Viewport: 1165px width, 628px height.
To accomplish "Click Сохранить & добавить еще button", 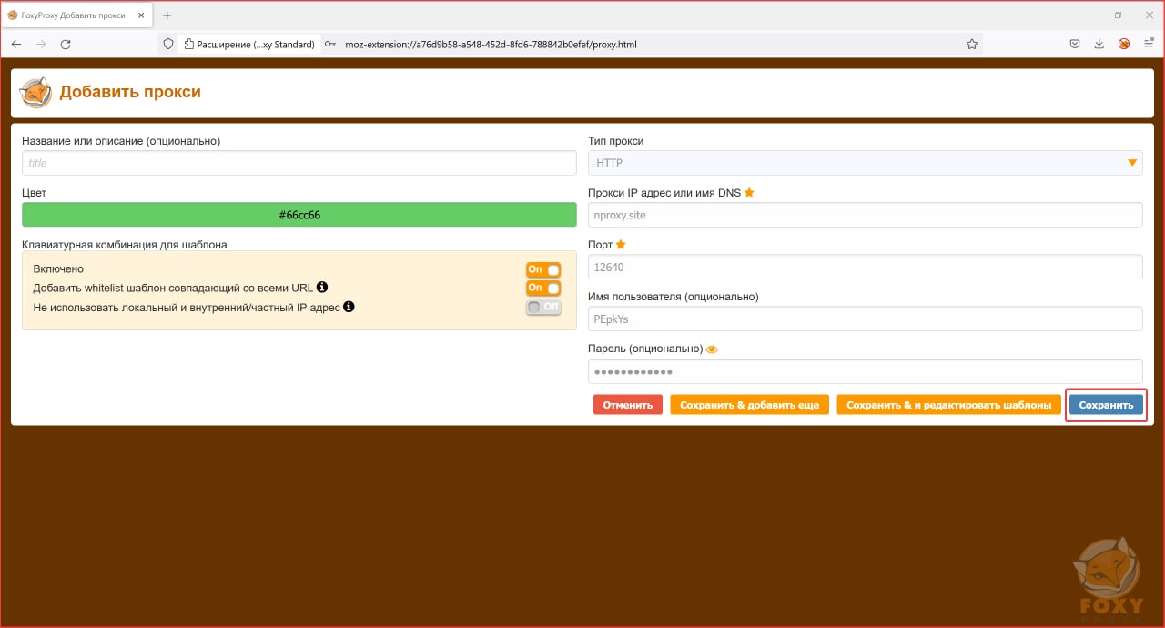I will coord(749,405).
